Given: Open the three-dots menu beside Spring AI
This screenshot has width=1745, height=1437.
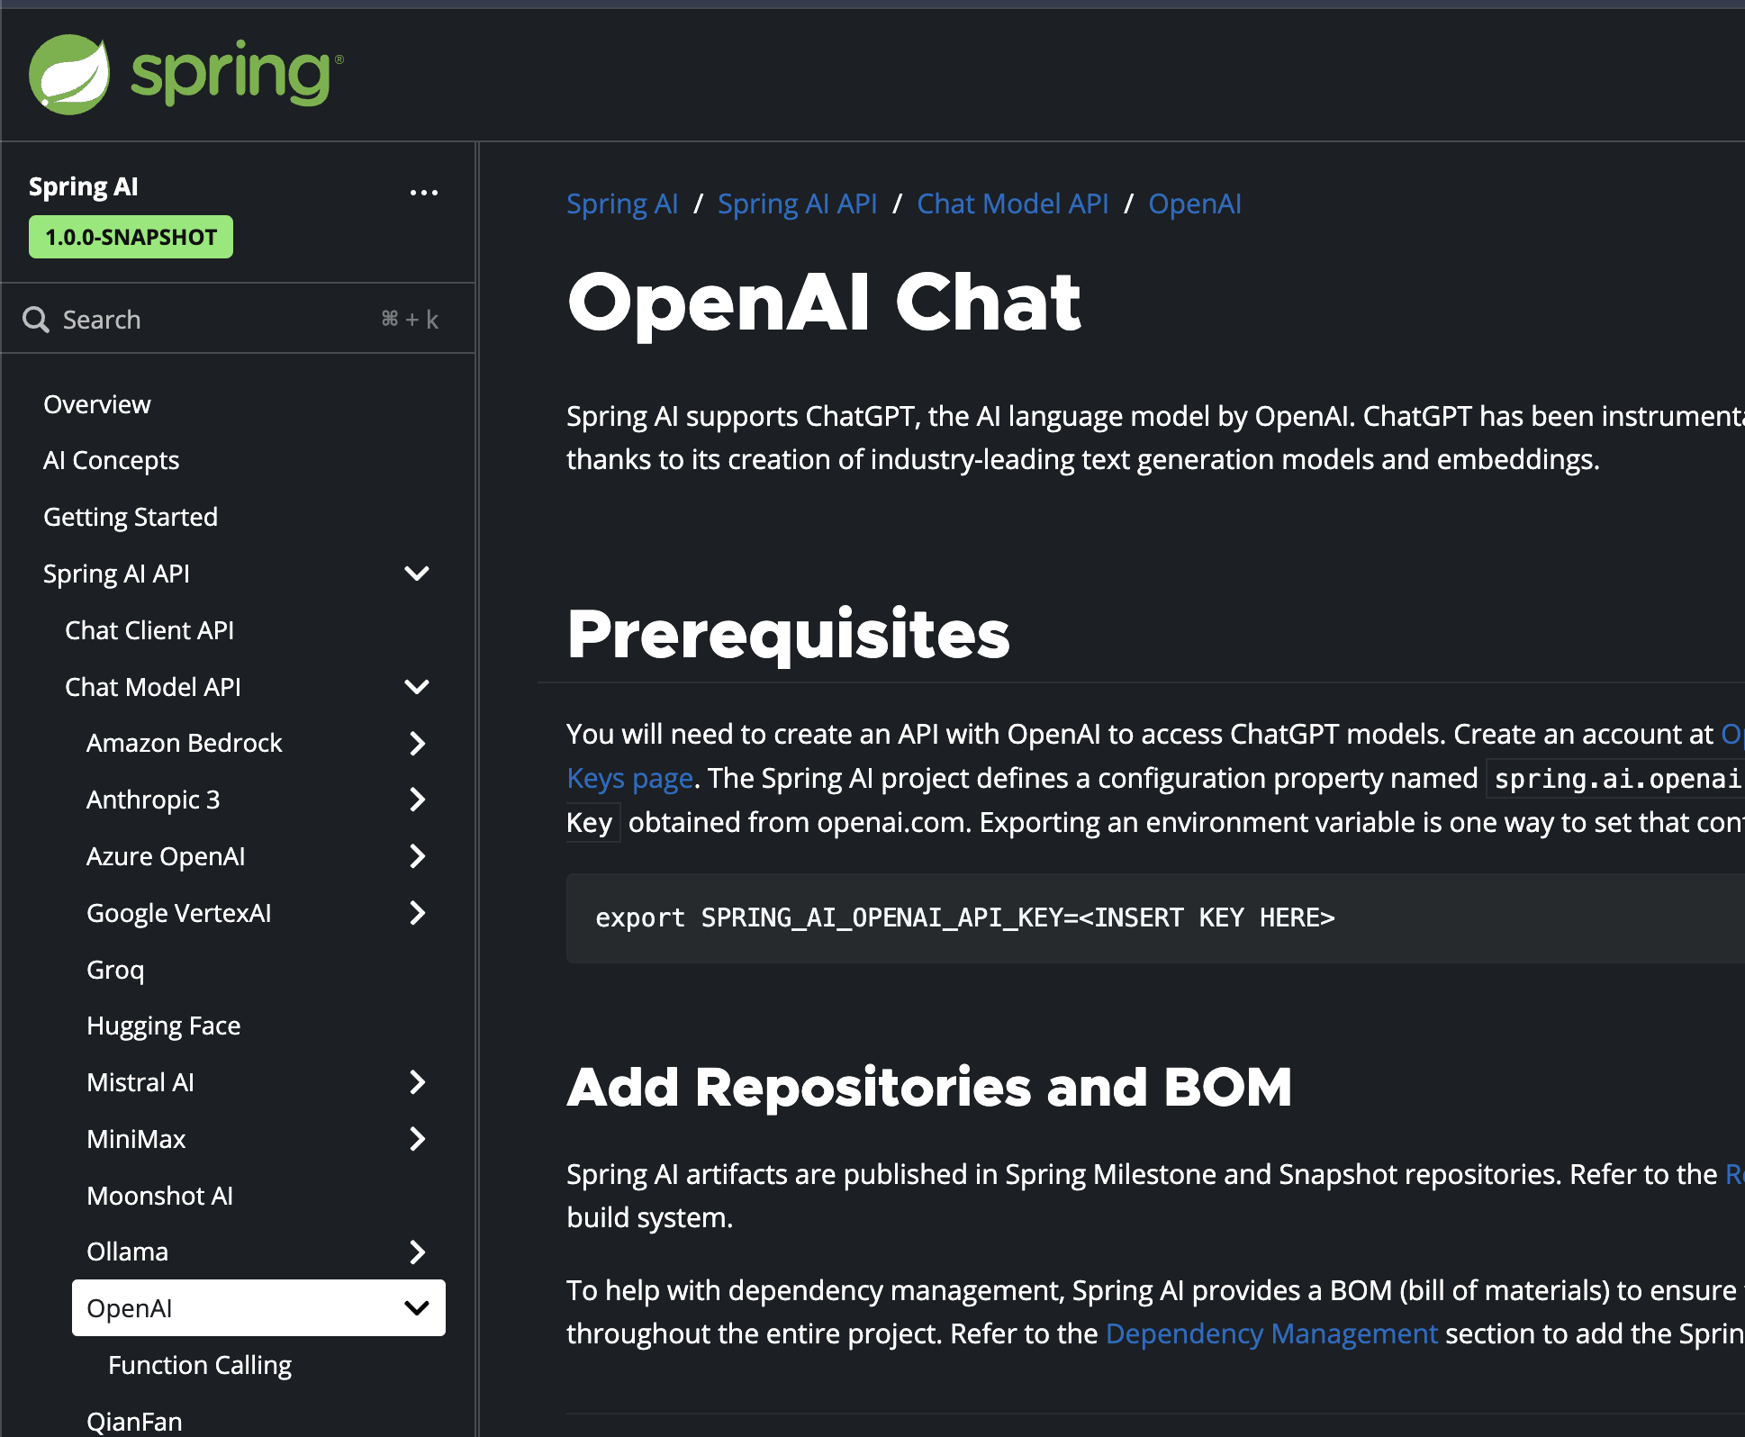Looking at the screenshot, I should [423, 193].
